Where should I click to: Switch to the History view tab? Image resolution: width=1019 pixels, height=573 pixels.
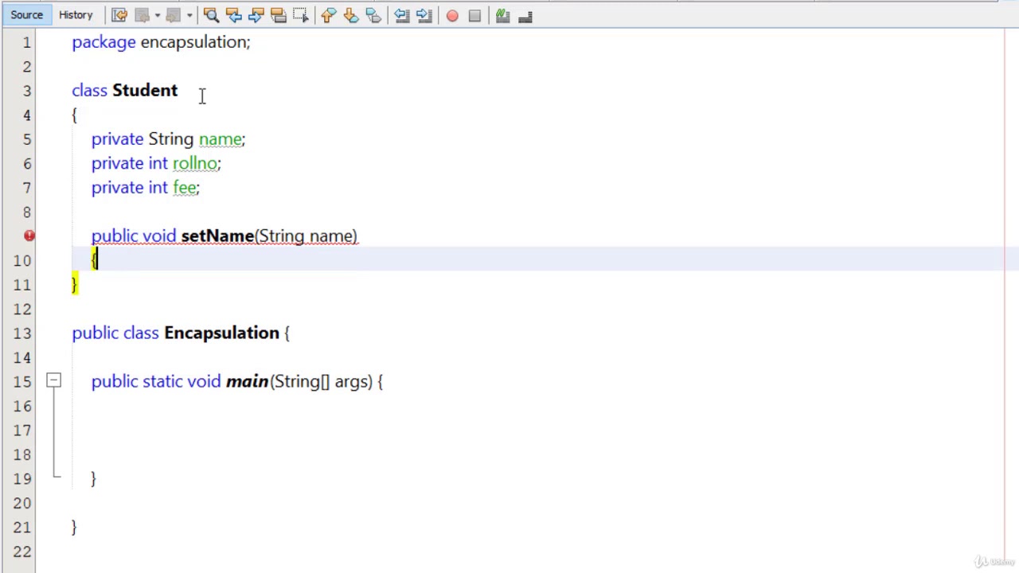tap(76, 14)
